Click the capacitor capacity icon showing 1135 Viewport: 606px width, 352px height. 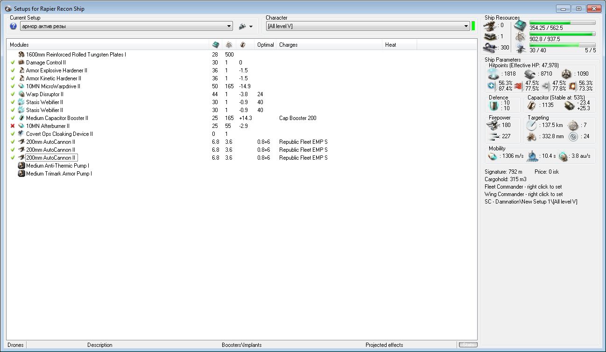[531, 106]
